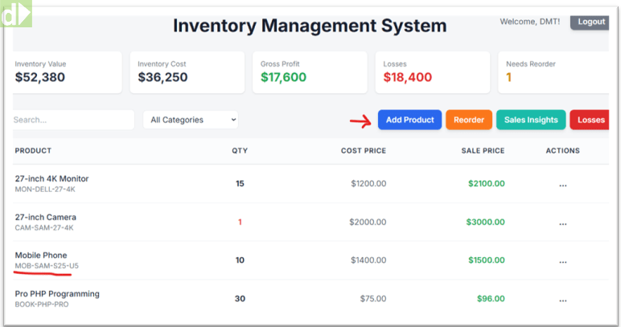Click the Add Product button
Image resolution: width=621 pixels, height=327 pixels.
point(409,120)
